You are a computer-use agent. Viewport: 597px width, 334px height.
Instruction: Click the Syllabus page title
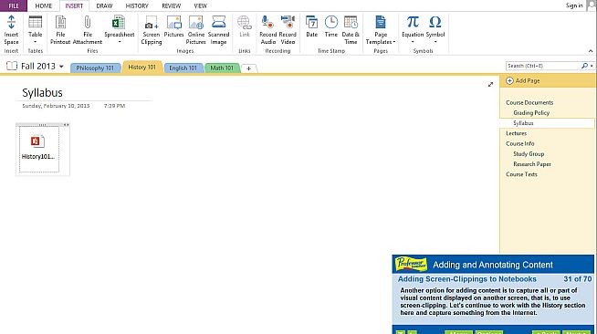(x=42, y=93)
